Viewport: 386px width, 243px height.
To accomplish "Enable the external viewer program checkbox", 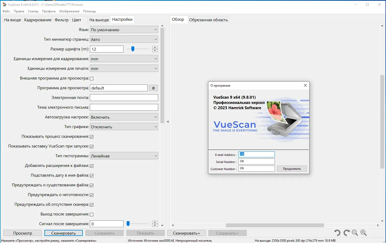I will [x=91, y=78].
